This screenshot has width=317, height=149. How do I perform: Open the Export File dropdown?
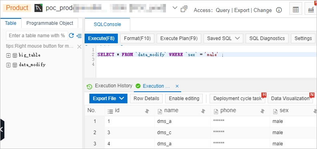point(108,99)
